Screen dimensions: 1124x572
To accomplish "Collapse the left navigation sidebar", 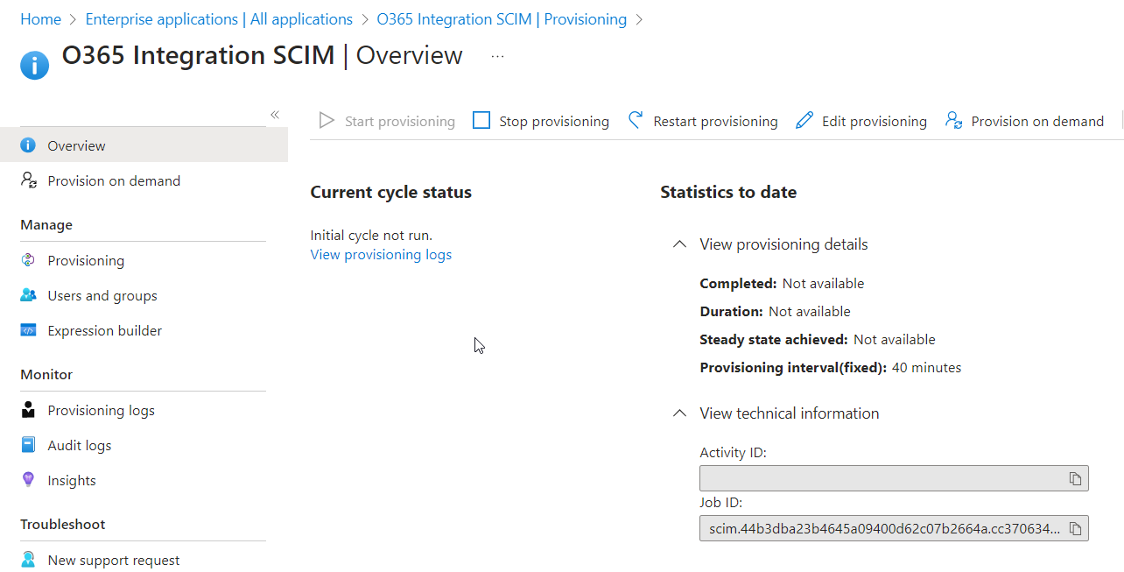I will click(274, 115).
